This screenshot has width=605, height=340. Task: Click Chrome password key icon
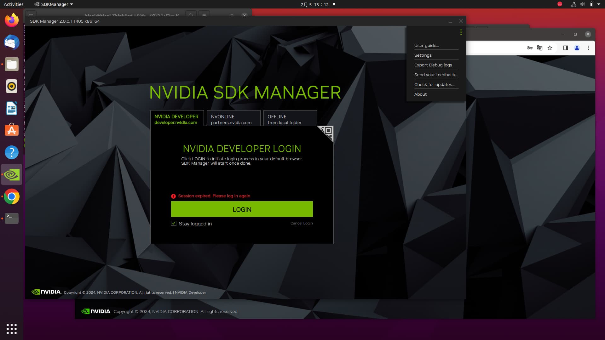pyautogui.click(x=530, y=48)
